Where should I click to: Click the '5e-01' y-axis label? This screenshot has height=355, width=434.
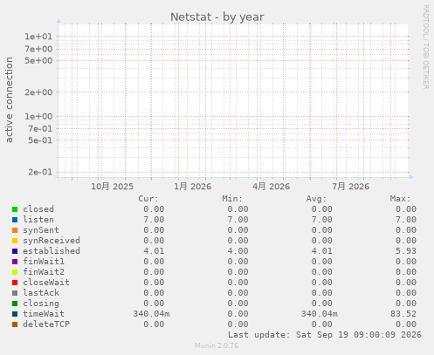[x=40, y=140]
